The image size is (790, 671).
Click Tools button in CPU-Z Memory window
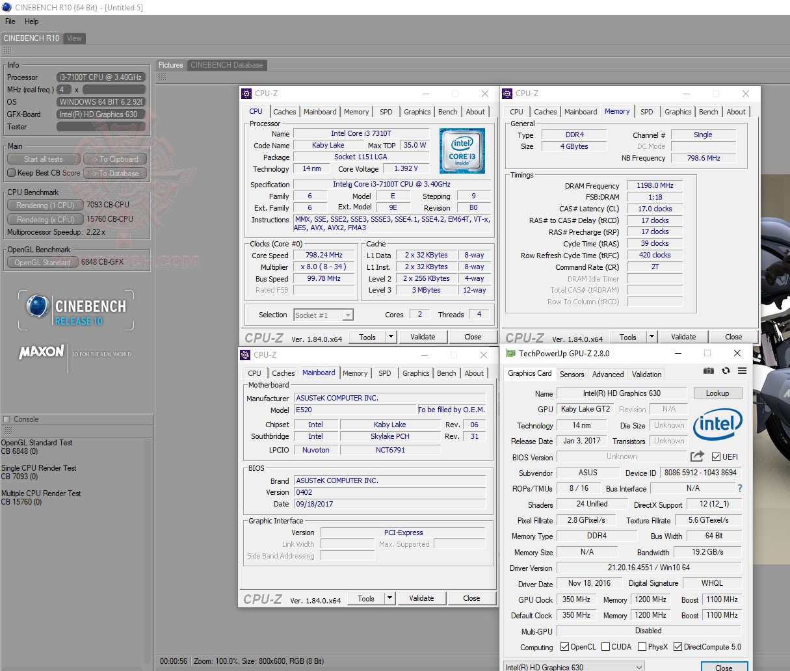coord(627,337)
